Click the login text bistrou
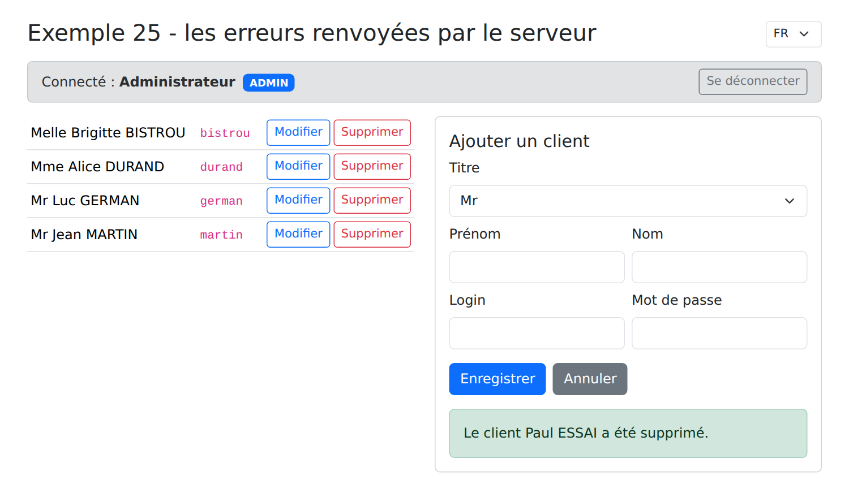Viewport: 849px width, 493px height. coord(225,133)
